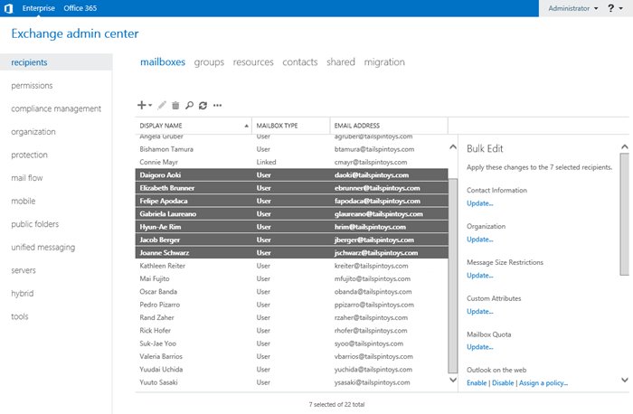Select the mailboxes tab
This screenshot has width=633, height=414.
coord(163,62)
